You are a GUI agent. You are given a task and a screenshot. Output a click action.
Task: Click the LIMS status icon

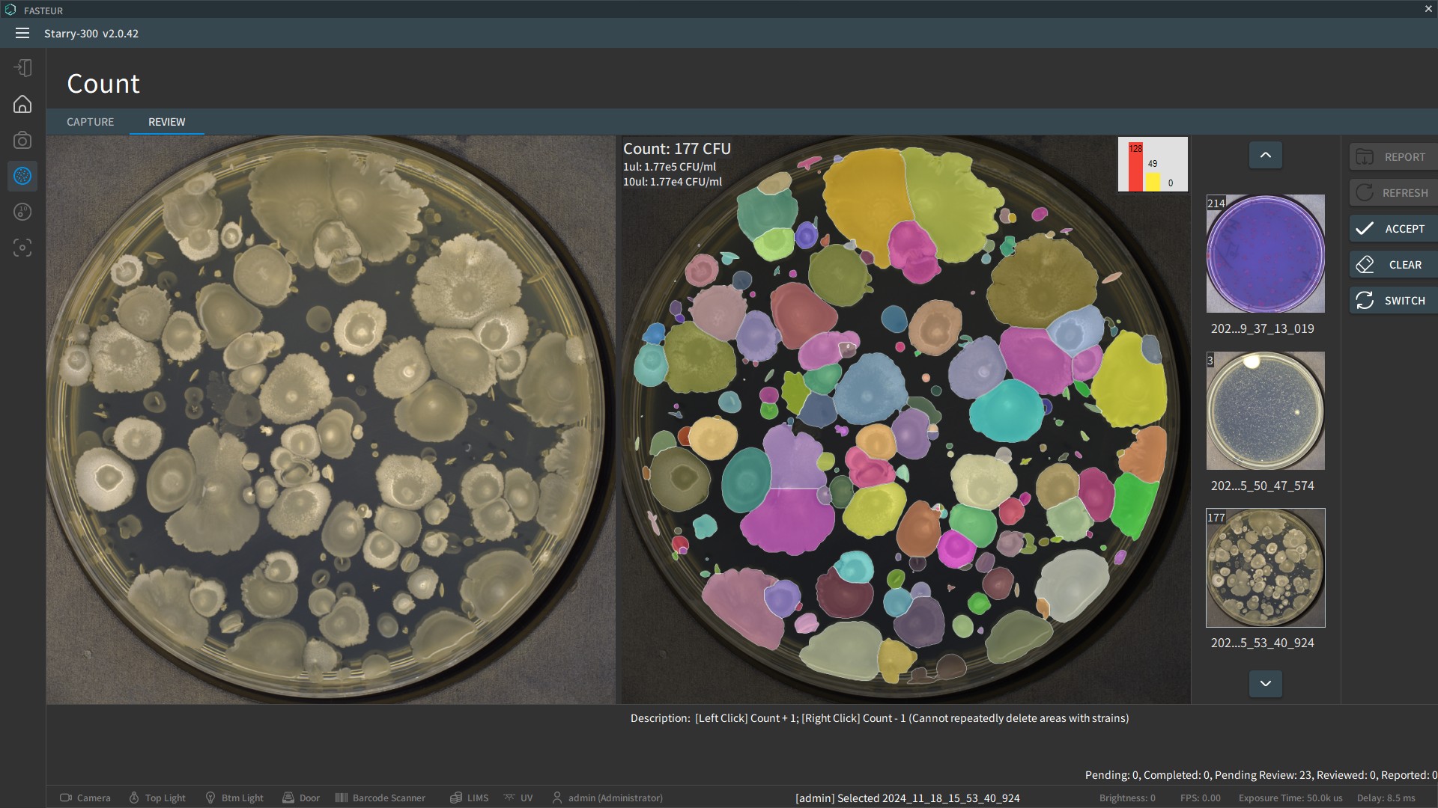pyautogui.click(x=455, y=798)
